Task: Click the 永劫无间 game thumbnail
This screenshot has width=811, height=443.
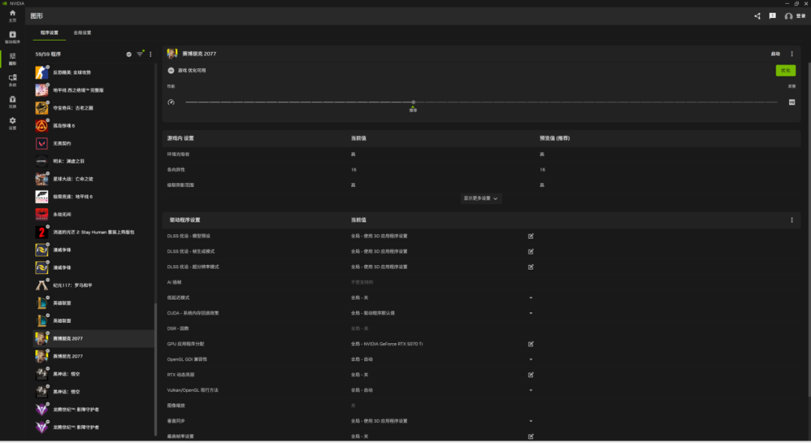Action: (x=41, y=215)
